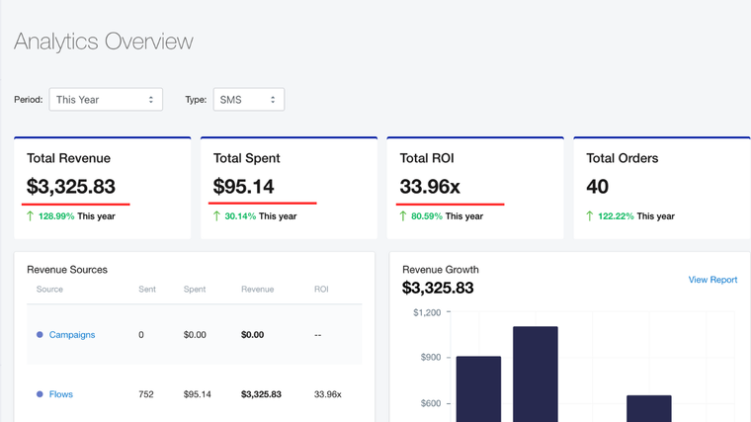751x422 pixels.
Task: Click the Flows ROI cell 33.96x
Action: coord(328,394)
